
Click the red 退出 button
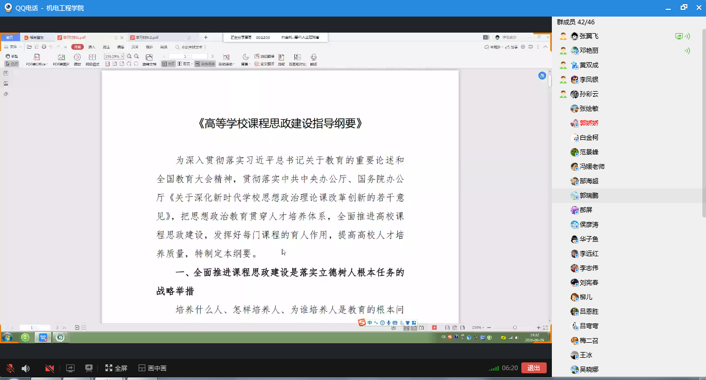pyautogui.click(x=534, y=368)
